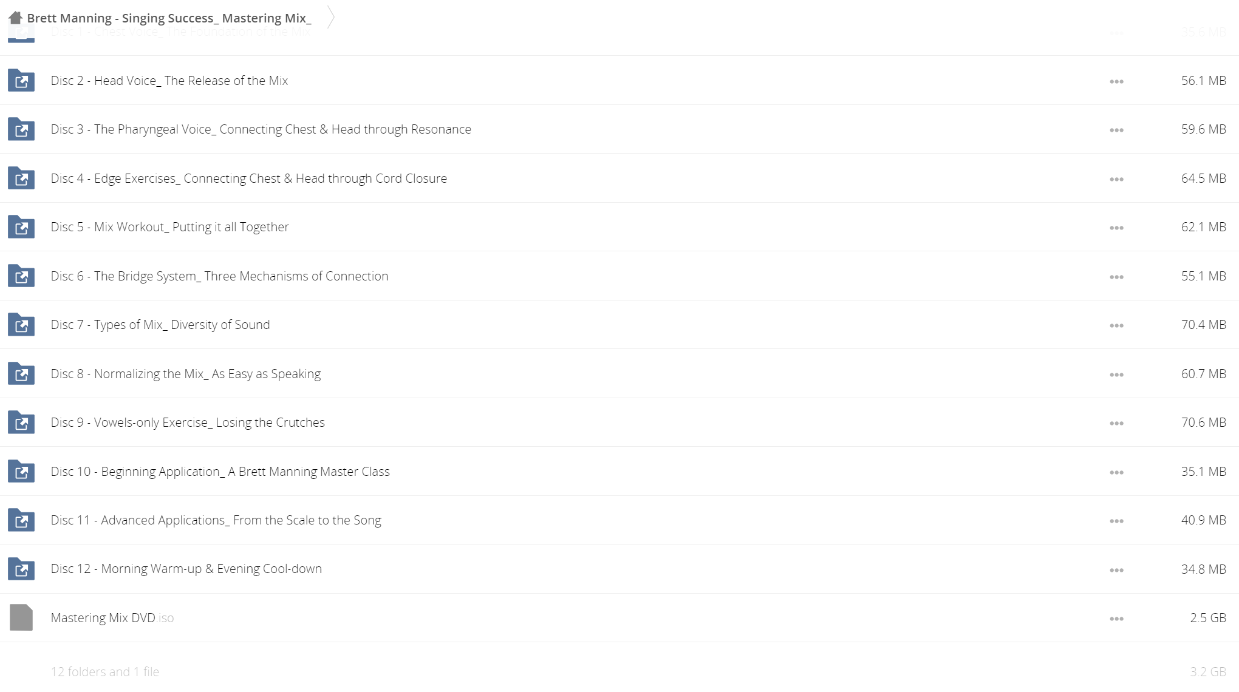
Task: Click shared folder icon for Disc 8
Action: tap(21, 373)
